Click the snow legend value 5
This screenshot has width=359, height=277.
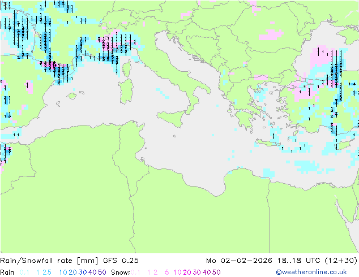[167, 272]
